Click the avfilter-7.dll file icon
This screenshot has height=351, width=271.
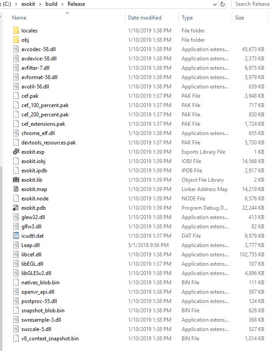coord(16,68)
